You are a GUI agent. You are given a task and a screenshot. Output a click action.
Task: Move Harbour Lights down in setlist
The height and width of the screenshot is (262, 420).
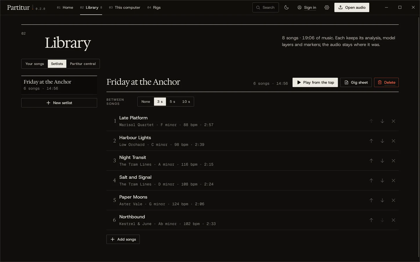[x=382, y=141]
